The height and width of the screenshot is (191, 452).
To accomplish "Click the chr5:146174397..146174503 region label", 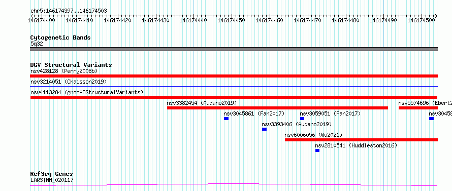I will coord(69,11).
